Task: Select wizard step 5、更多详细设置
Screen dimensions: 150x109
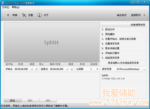Action: [x=123, y=48]
